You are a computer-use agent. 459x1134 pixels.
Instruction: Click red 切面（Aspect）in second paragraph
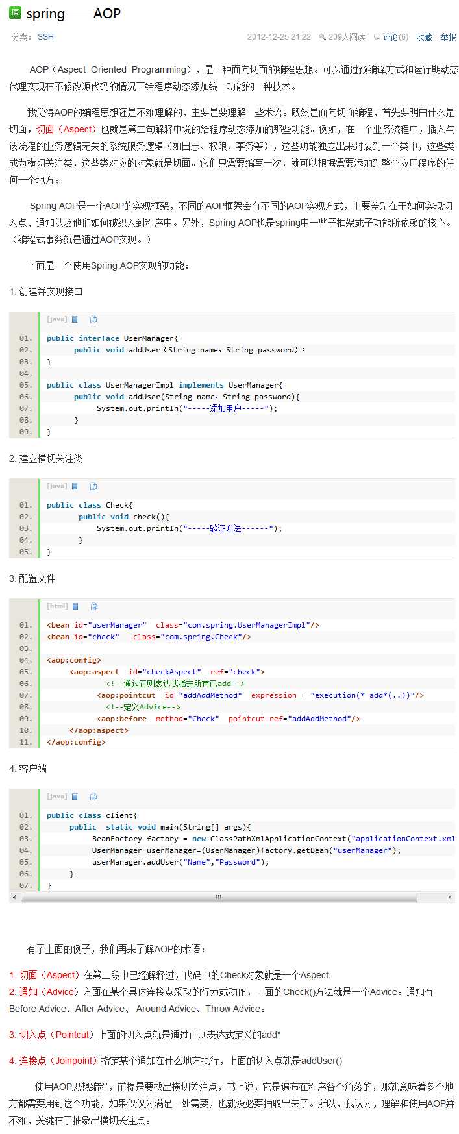click(x=68, y=129)
